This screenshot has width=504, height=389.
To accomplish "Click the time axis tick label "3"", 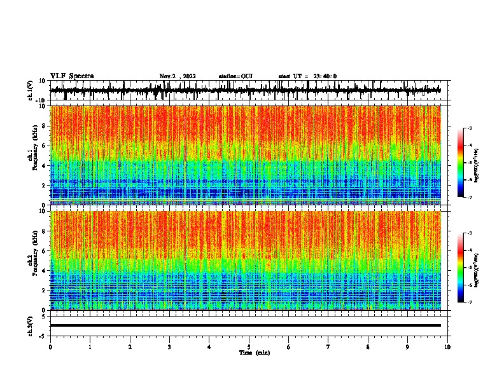I will (169, 347).
